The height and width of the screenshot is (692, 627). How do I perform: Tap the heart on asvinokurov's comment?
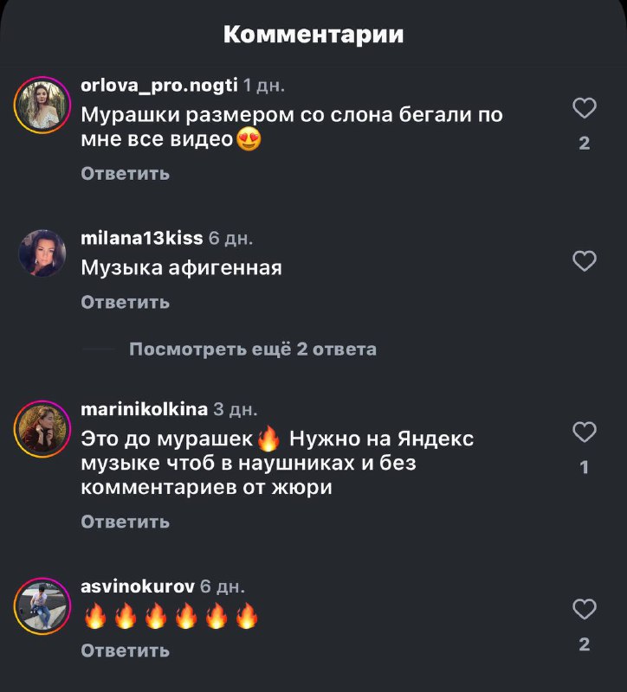[x=585, y=610]
